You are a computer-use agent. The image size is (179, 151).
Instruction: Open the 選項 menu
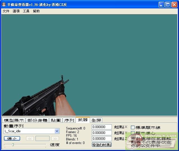tap(16, 11)
